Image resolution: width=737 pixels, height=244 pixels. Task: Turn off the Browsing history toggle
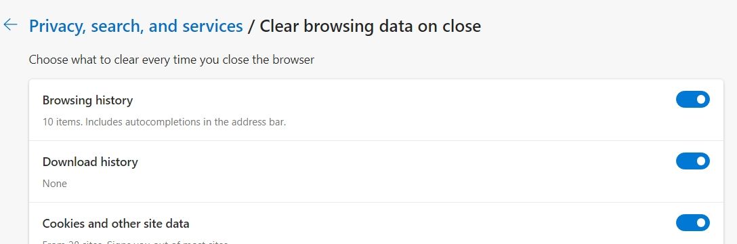pyautogui.click(x=692, y=99)
